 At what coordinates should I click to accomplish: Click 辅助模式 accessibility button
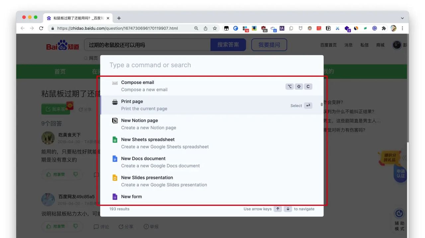399,220
